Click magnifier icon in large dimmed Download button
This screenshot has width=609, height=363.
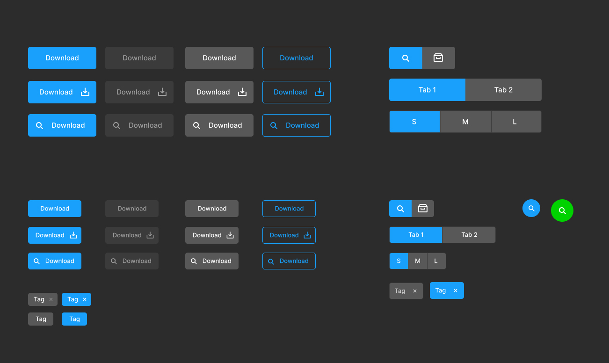point(117,125)
